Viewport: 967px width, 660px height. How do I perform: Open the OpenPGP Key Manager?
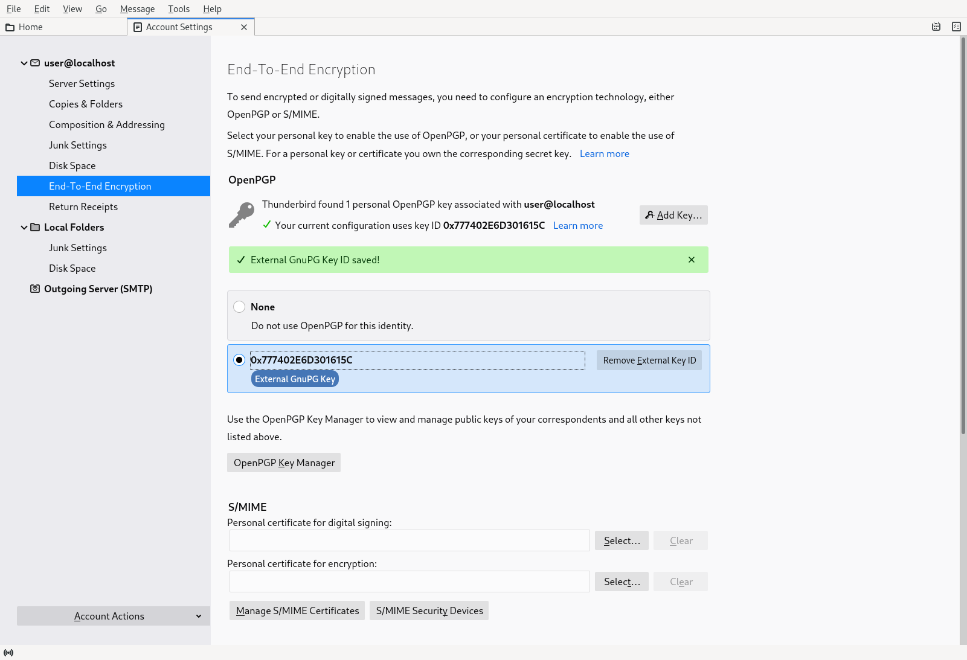point(284,463)
